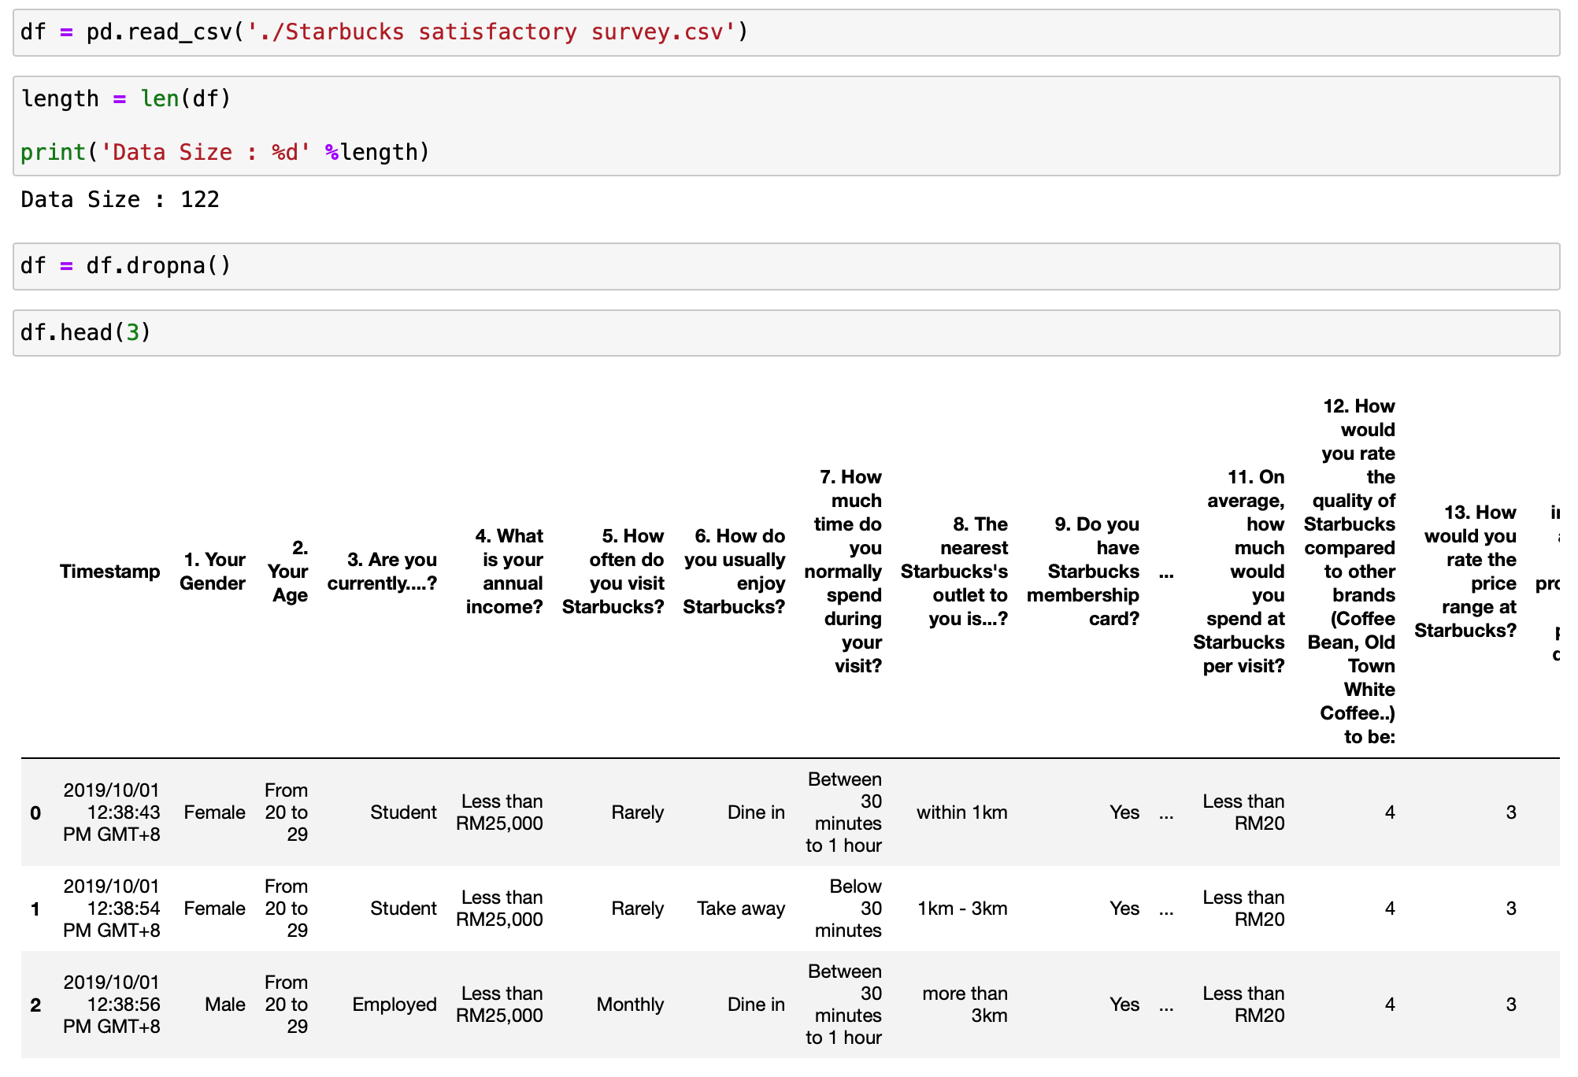Click the 'Male' cell in row 2
The image size is (1578, 1077).
225,1005
